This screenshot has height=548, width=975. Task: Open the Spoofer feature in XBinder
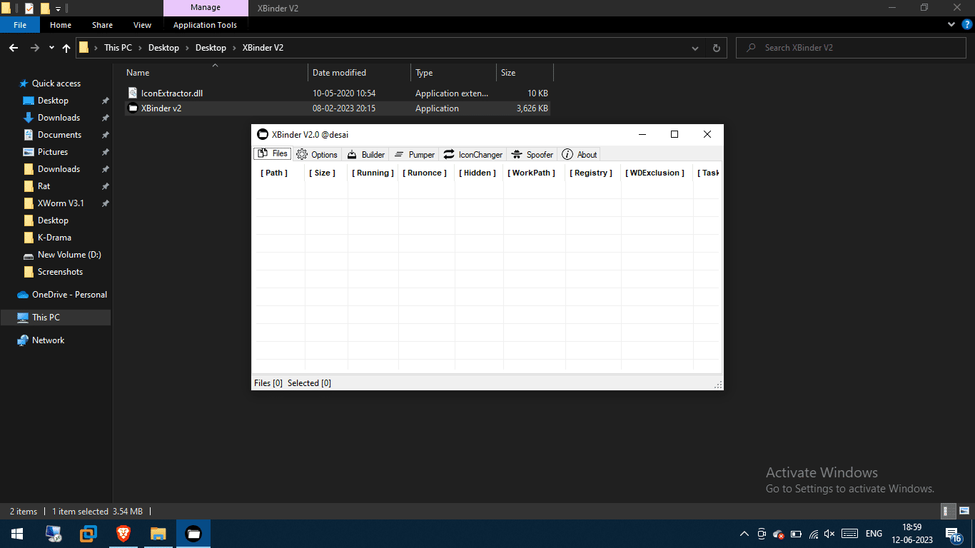[532, 154]
